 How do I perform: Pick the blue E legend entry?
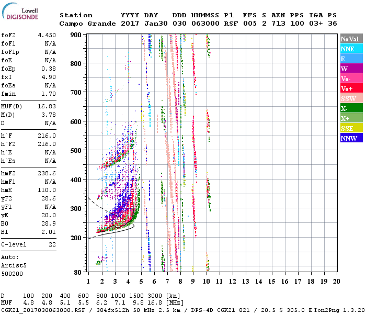[351, 59]
